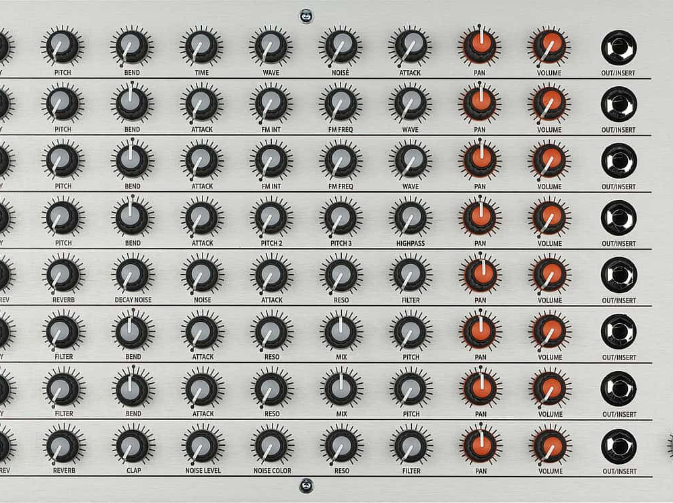Viewport: 673px width, 503px height.
Task: Select the NOISE LEVEL knob
Action: (202, 445)
